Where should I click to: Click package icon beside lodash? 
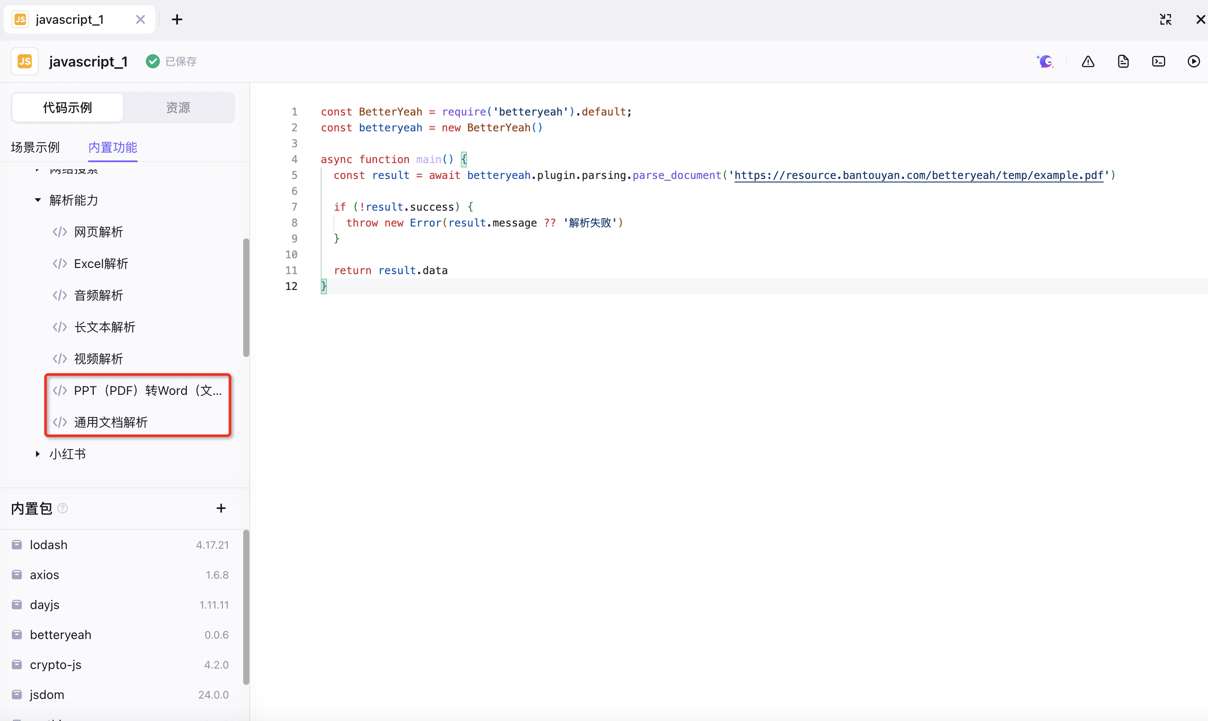(16, 544)
